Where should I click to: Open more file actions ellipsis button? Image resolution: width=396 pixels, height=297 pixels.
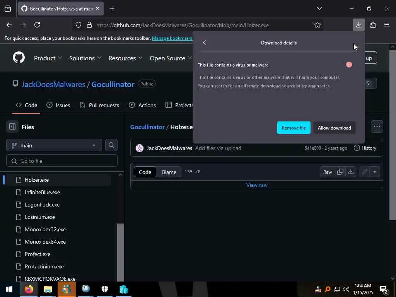pos(377,126)
